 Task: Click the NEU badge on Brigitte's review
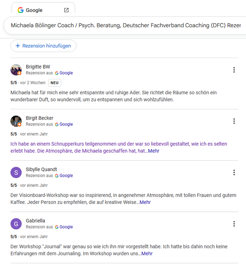[x=54, y=83]
